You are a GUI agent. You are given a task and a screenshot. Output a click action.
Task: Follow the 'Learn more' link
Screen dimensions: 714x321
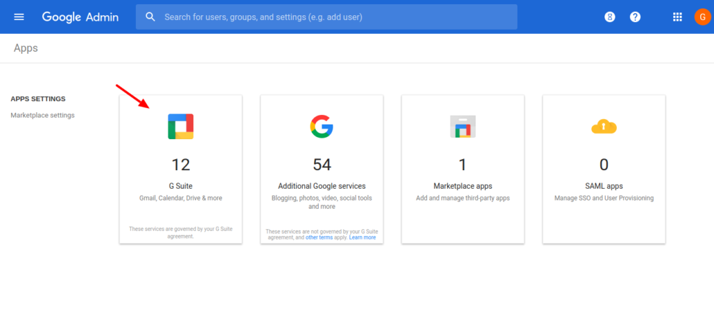[x=363, y=237]
